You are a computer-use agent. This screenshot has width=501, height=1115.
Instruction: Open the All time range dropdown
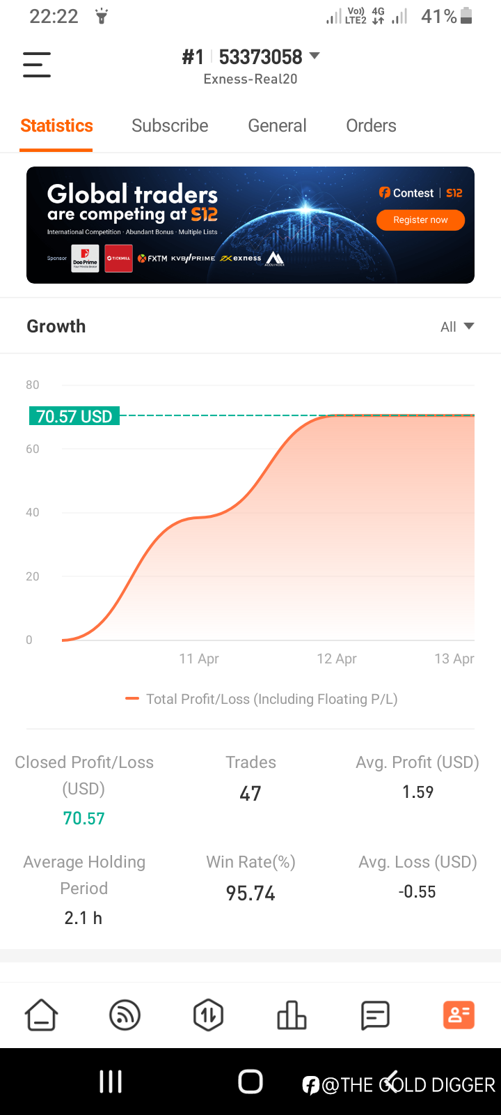(x=457, y=327)
